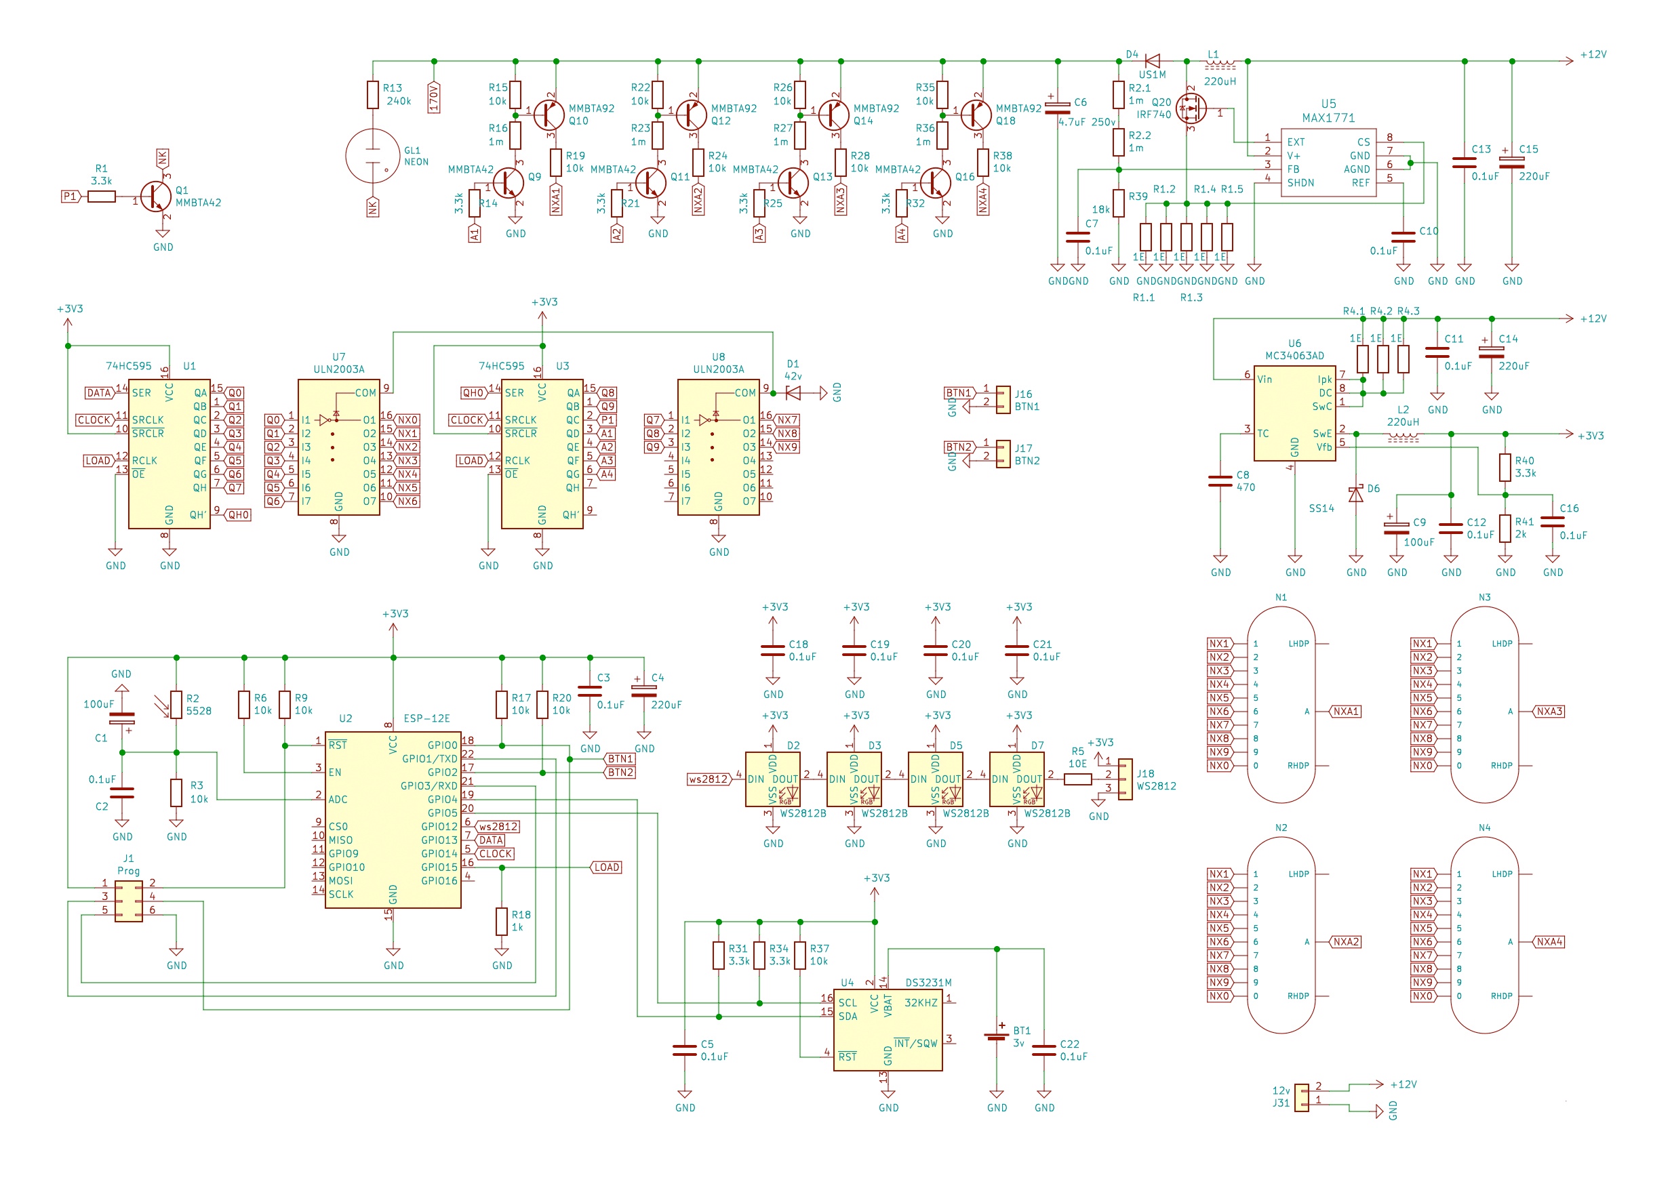Click the D1 42v zener diode
The height and width of the screenshot is (1188, 1653).
click(x=793, y=393)
